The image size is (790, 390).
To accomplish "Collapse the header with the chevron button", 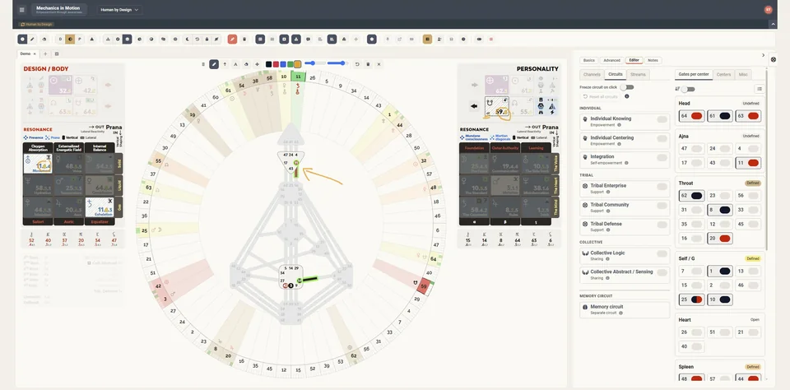I will point(773,24).
